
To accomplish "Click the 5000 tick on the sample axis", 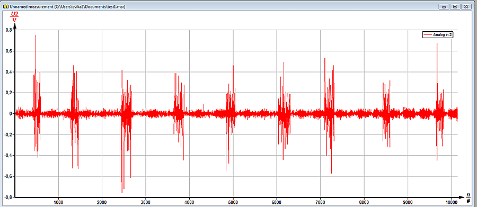I will pyautogui.click(x=233, y=202).
